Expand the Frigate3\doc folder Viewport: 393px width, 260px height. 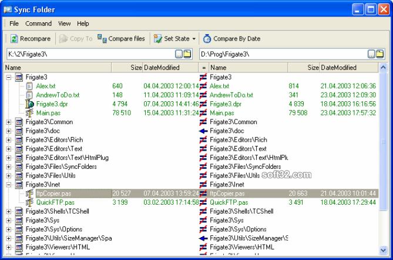tap(9, 131)
